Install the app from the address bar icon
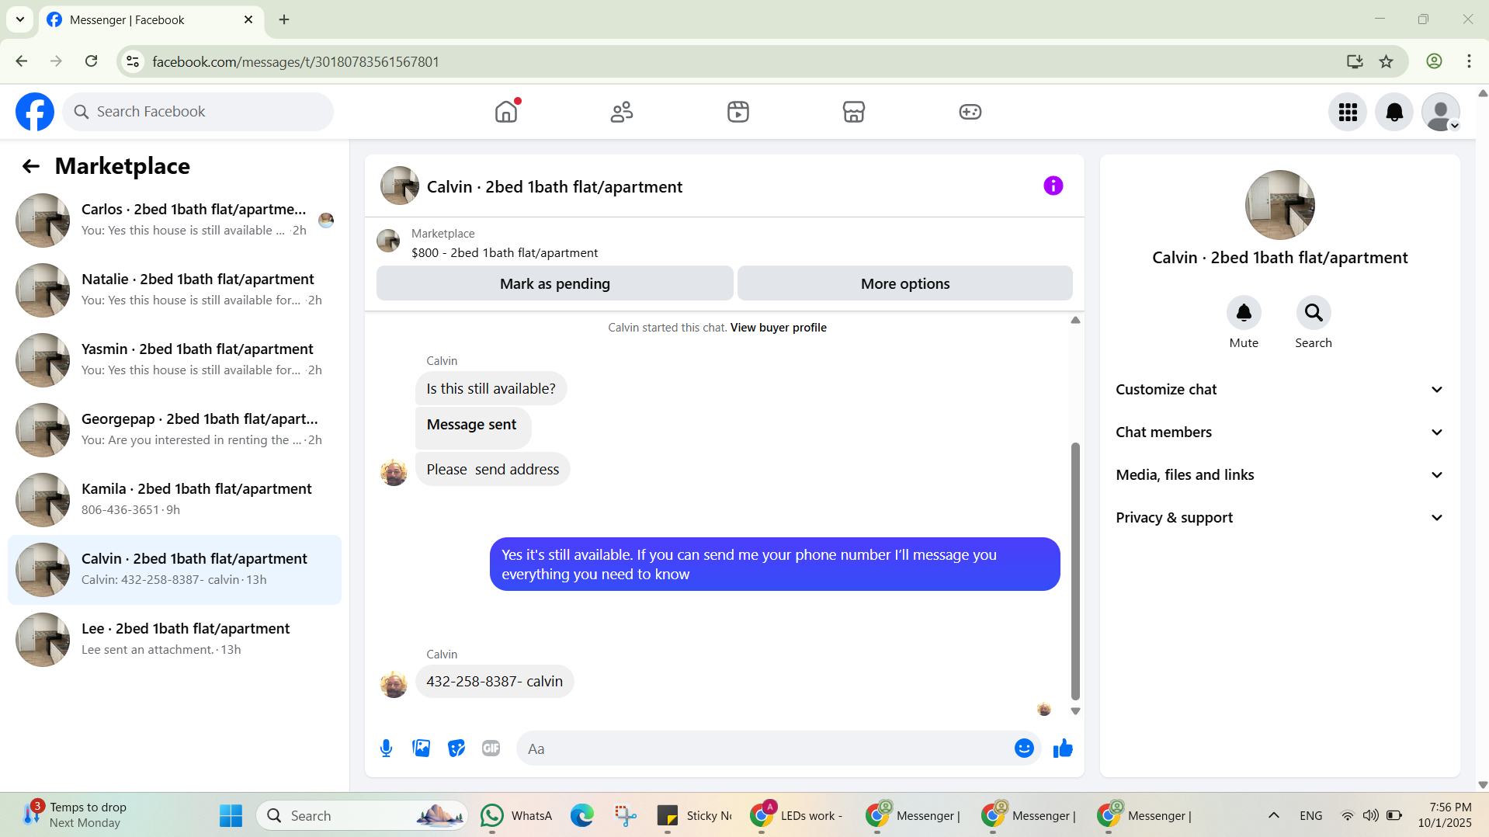This screenshot has width=1489, height=837. point(1355,61)
